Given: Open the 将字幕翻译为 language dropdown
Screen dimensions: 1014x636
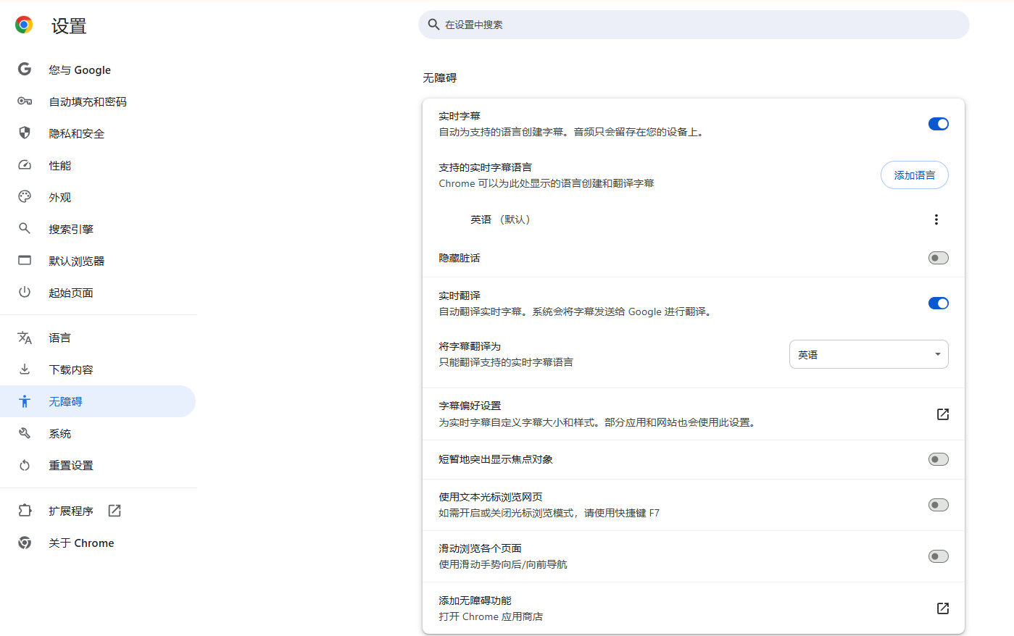Looking at the screenshot, I should click(869, 354).
